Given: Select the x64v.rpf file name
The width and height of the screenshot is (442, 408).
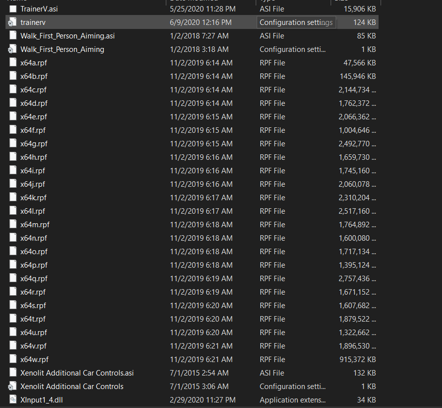Looking at the screenshot, I should [x=33, y=346].
